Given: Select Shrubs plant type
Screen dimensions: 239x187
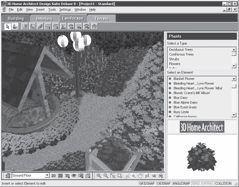Looking at the screenshot, I should click(x=174, y=59).
